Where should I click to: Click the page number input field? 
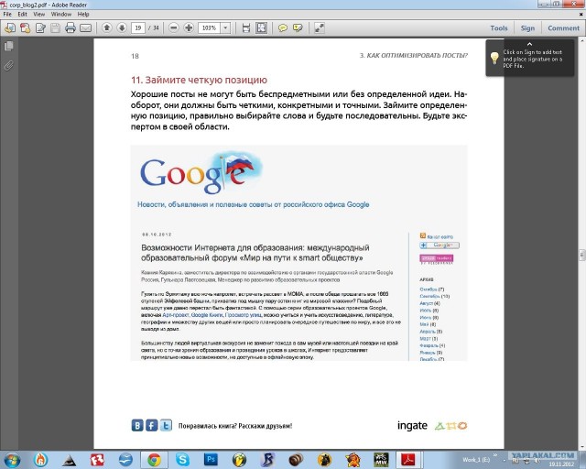tap(138, 28)
